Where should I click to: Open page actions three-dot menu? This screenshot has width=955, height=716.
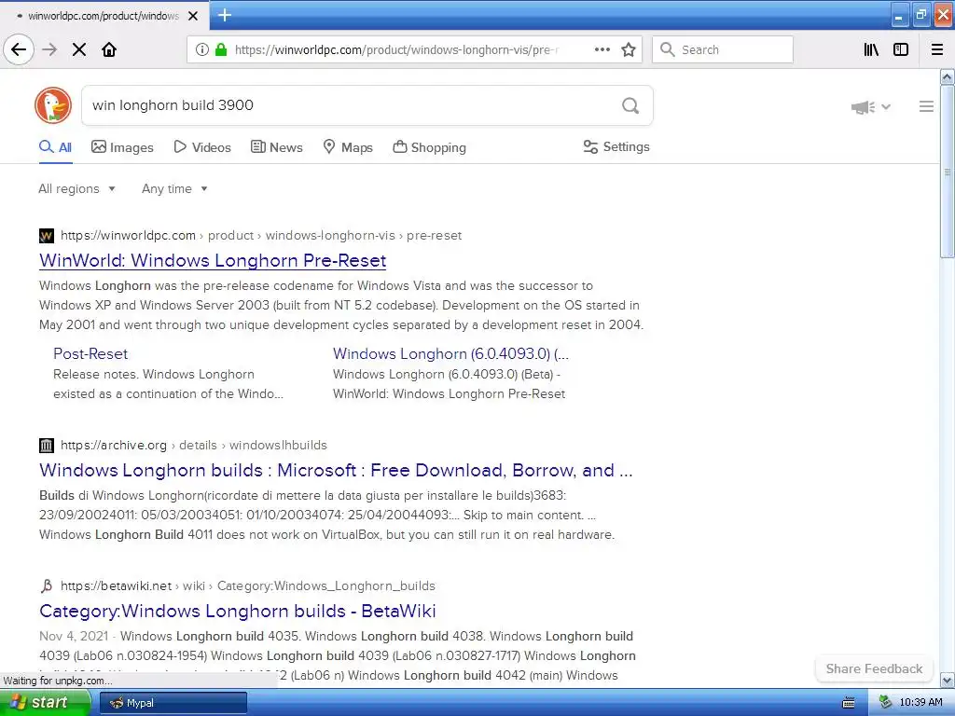[x=602, y=49]
